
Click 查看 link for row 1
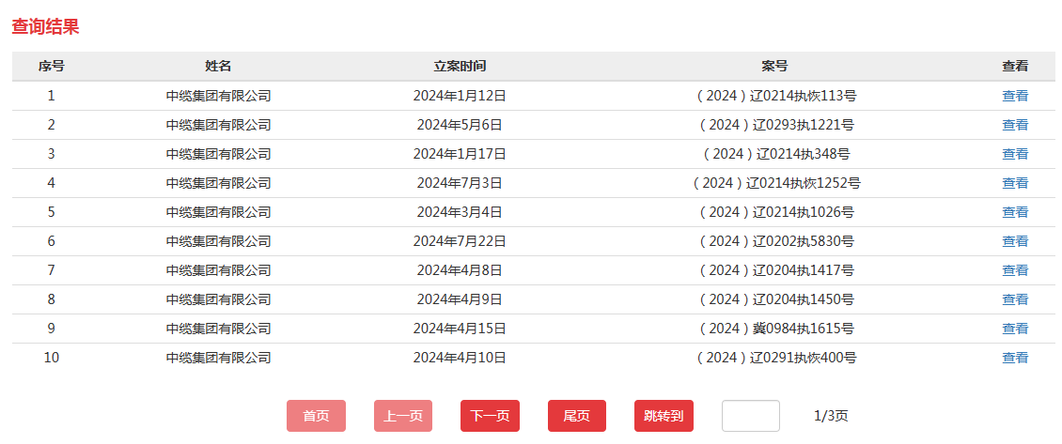click(1015, 96)
